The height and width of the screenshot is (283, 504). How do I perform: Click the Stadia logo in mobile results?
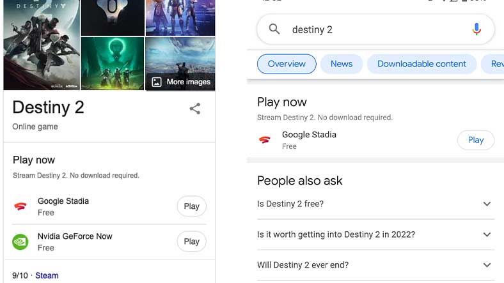point(265,140)
